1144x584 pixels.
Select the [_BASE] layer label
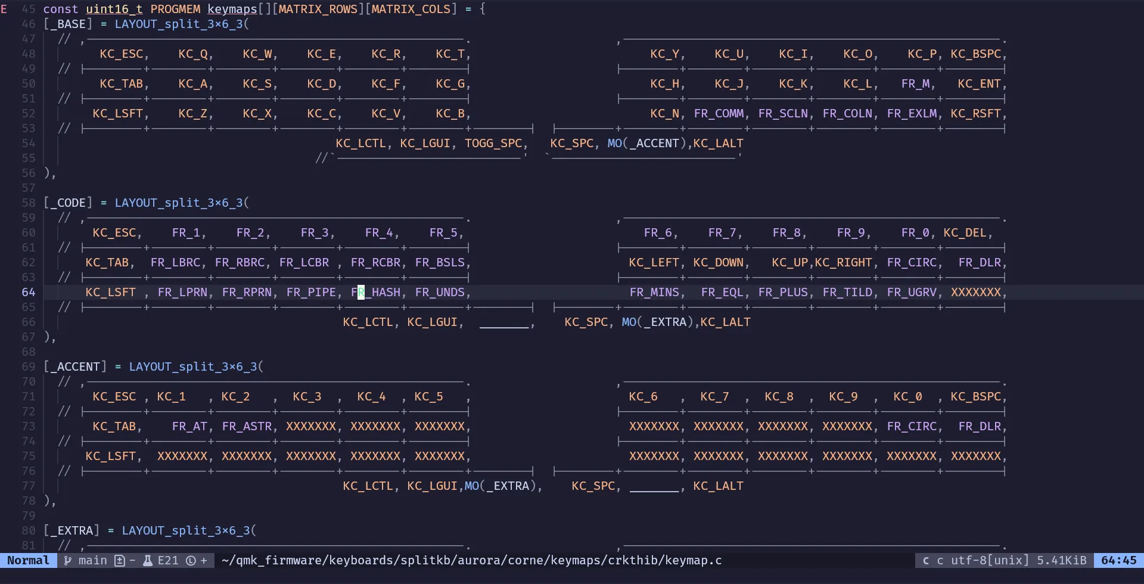pyautogui.click(x=67, y=24)
